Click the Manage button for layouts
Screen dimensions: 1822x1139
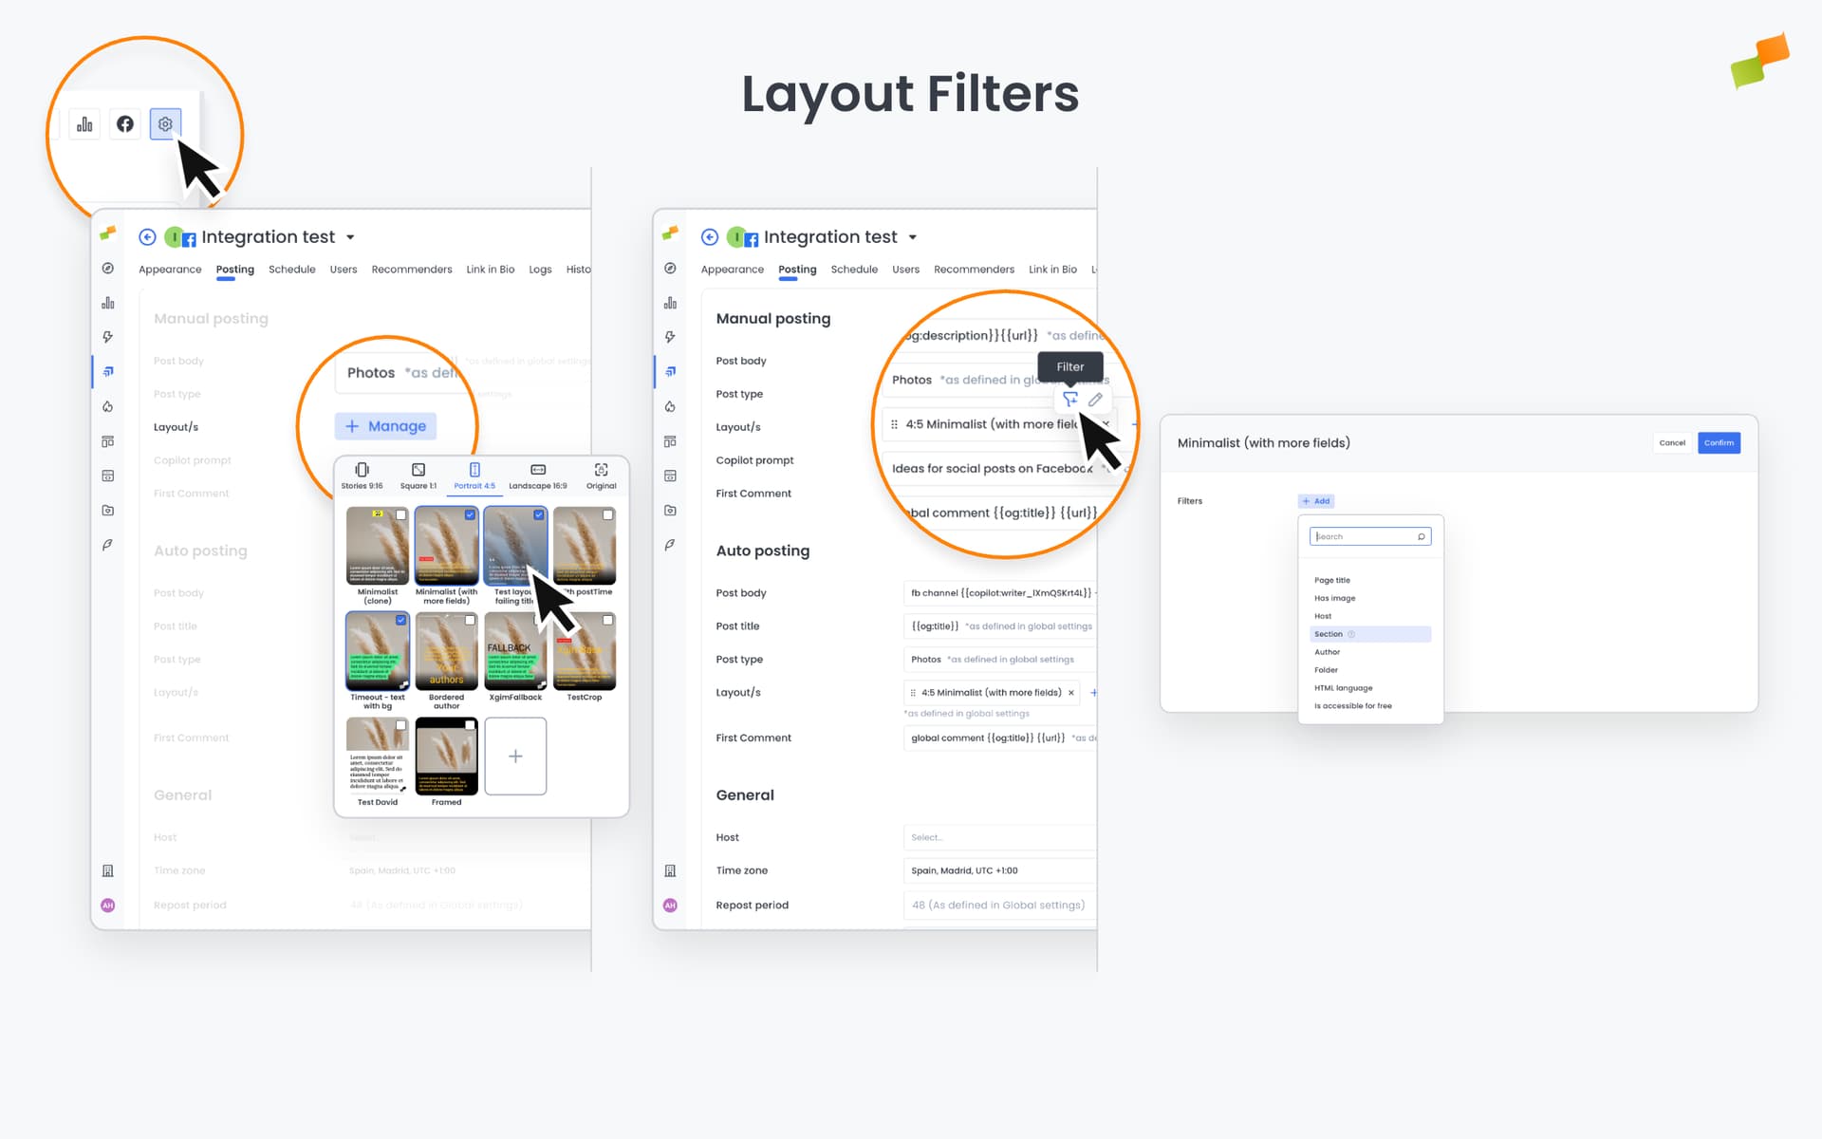[385, 425]
